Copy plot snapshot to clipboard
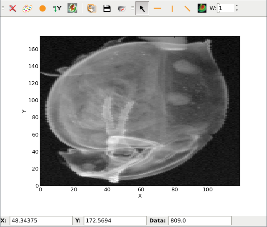This screenshot has height=227, width=267. (x=91, y=8)
